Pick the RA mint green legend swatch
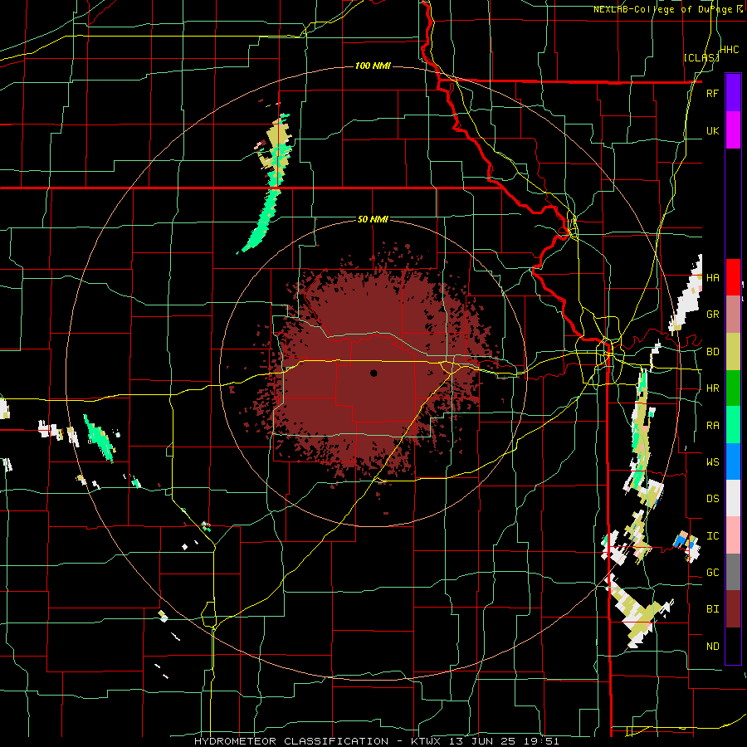 click(733, 425)
